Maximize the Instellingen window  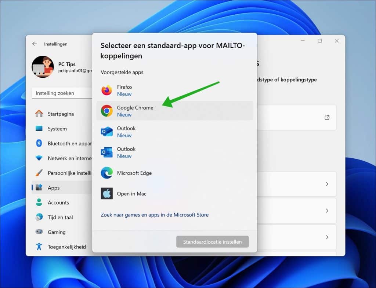[320, 41]
